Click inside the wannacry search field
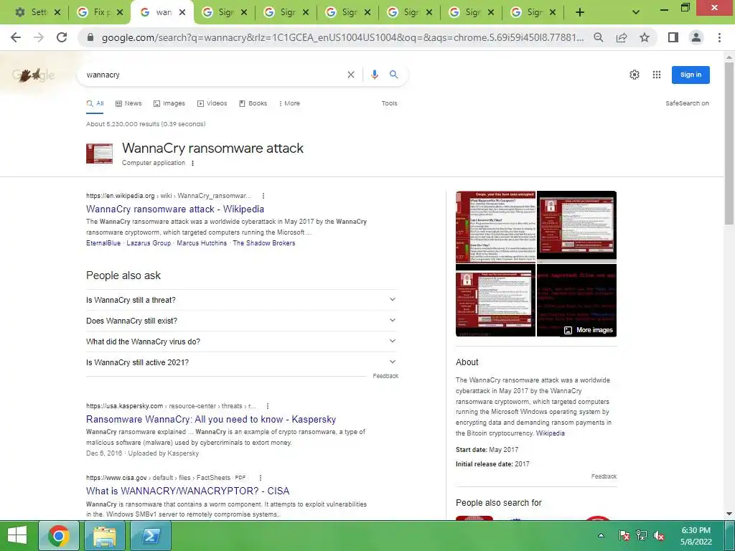 tap(213, 75)
